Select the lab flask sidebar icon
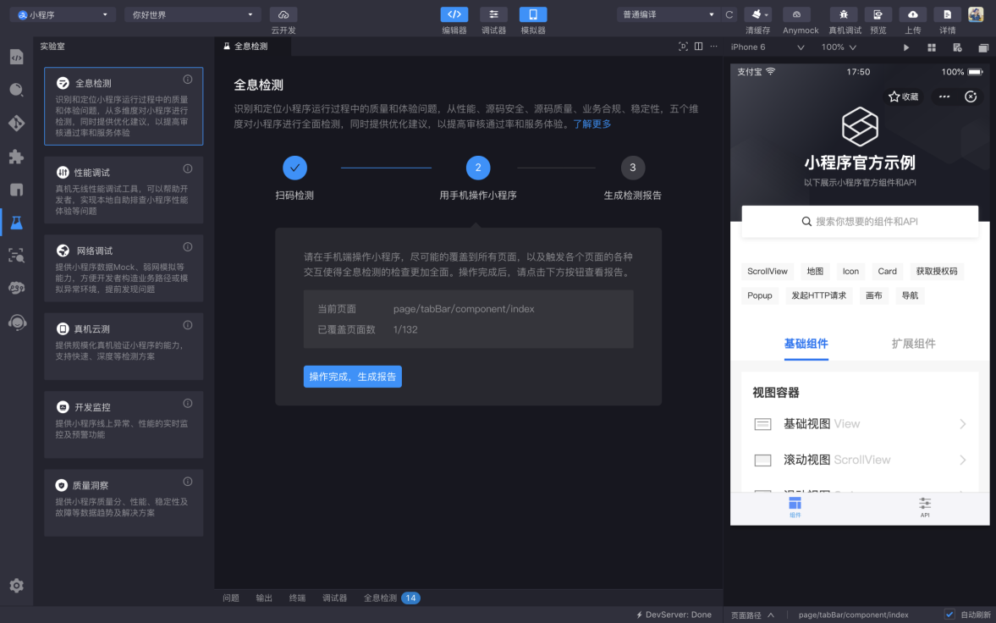Image resolution: width=996 pixels, height=623 pixels. click(x=17, y=223)
